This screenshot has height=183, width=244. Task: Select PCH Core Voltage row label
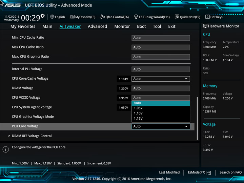pos(25,126)
